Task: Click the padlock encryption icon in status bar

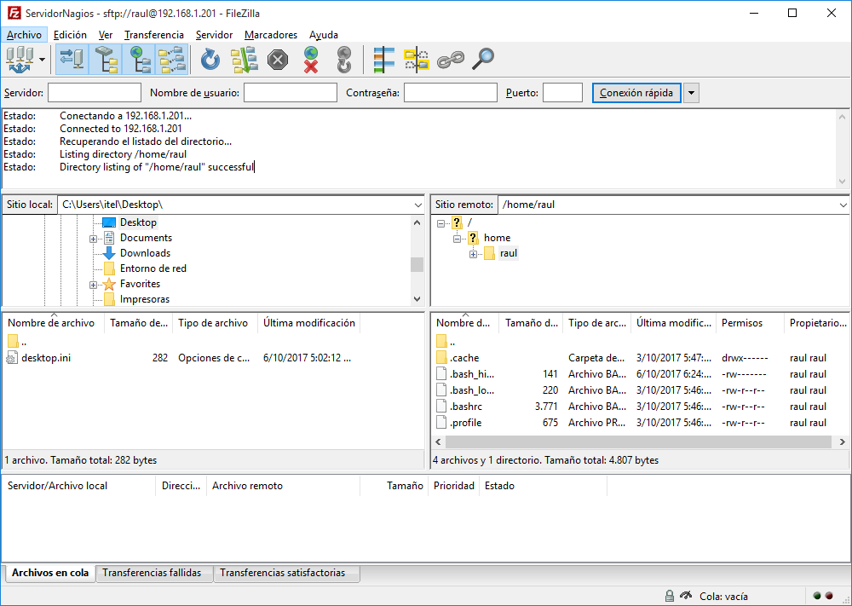Action: coord(670,597)
